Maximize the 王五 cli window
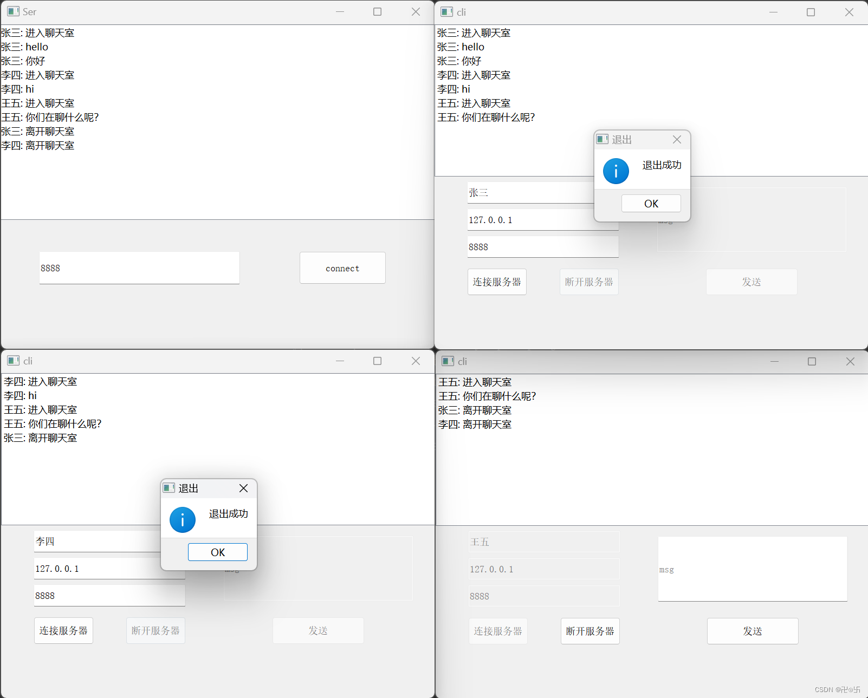This screenshot has height=698, width=868. [812, 361]
